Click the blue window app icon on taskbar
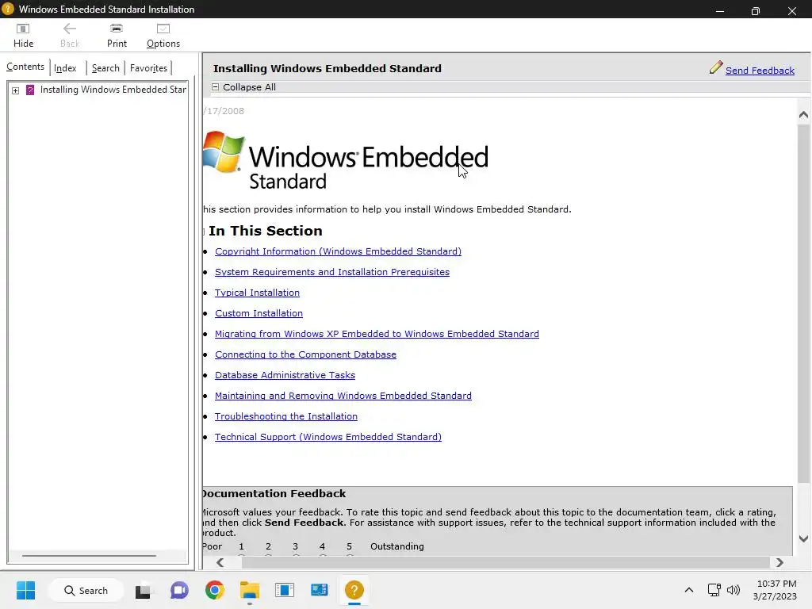The width and height of the screenshot is (812, 609). click(x=285, y=590)
